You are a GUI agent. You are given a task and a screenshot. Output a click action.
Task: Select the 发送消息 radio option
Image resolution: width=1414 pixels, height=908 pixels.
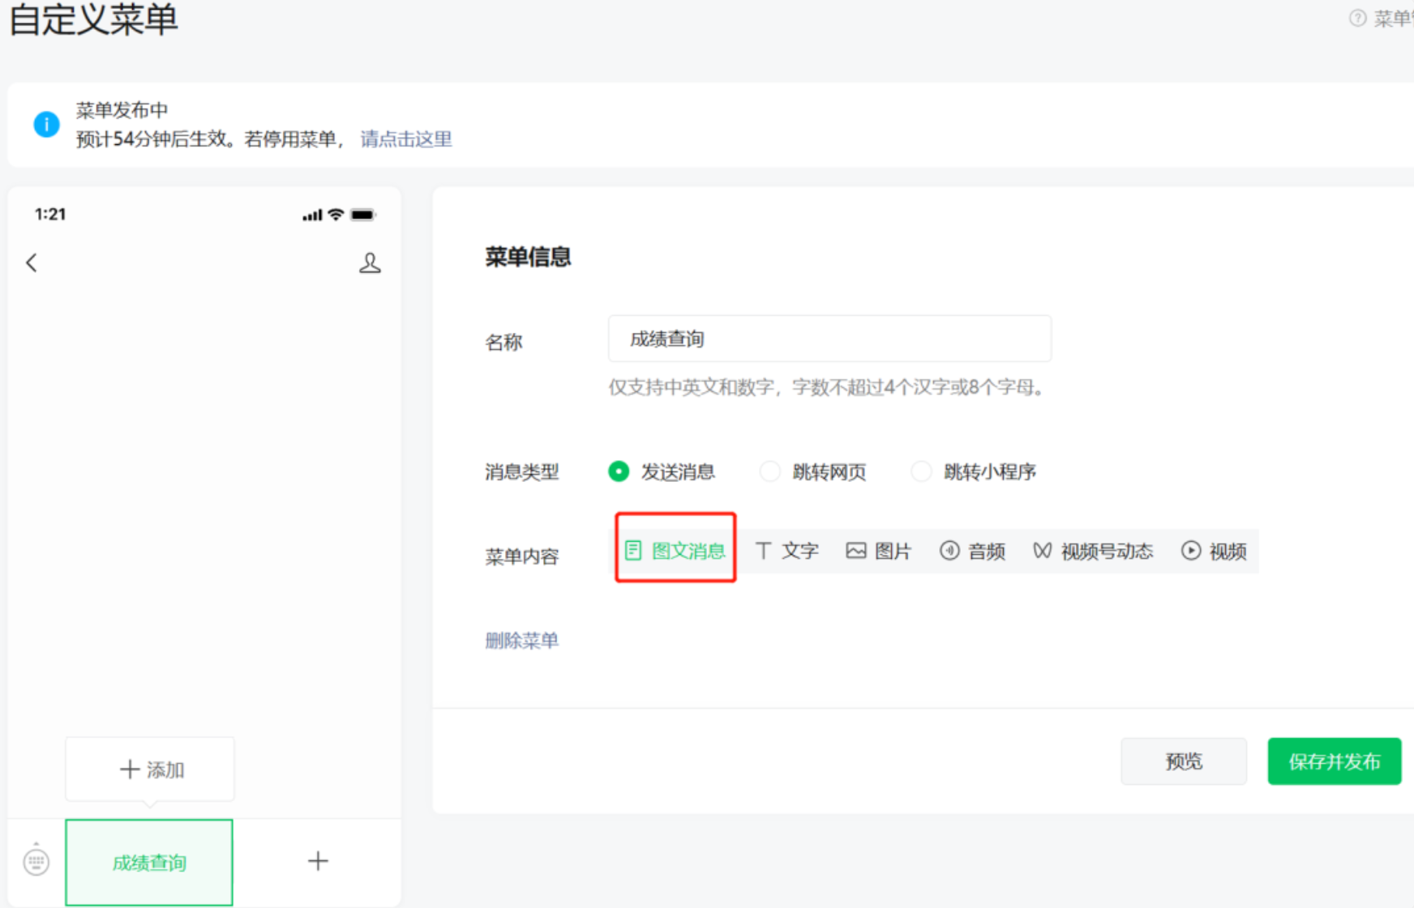click(x=662, y=471)
